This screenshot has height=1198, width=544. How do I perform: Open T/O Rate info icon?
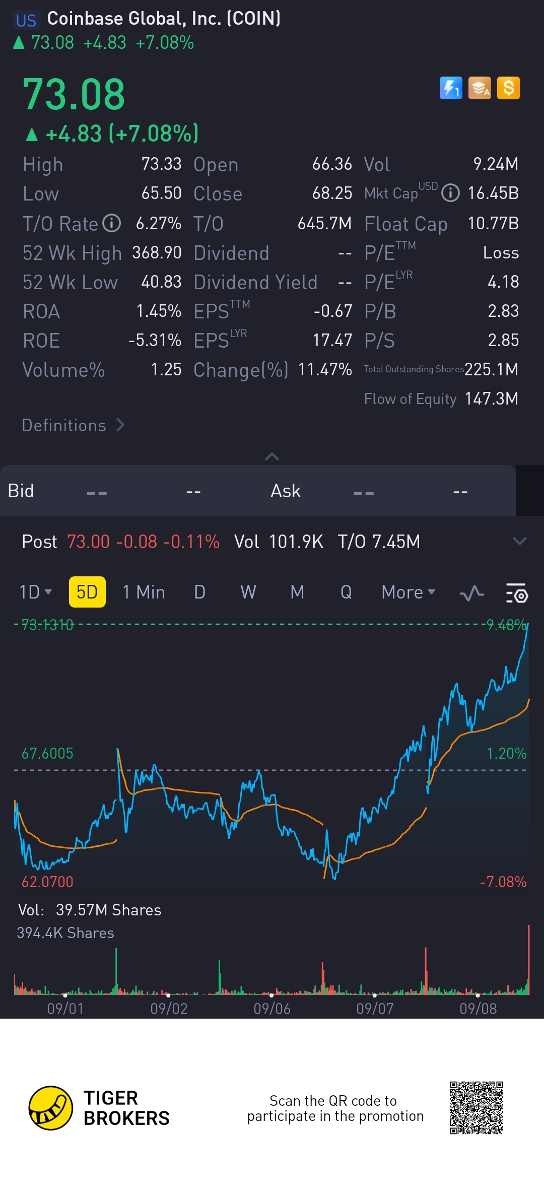tap(112, 223)
